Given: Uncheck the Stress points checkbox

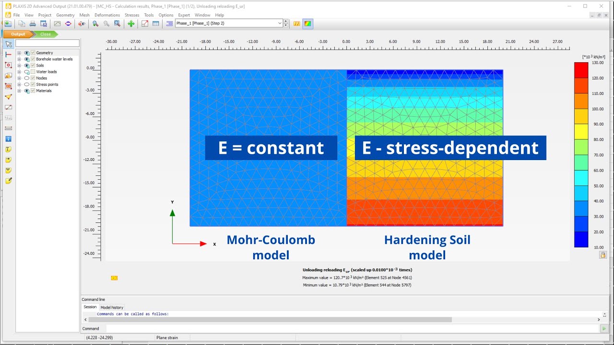Looking at the screenshot, I should (x=33, y=84).
